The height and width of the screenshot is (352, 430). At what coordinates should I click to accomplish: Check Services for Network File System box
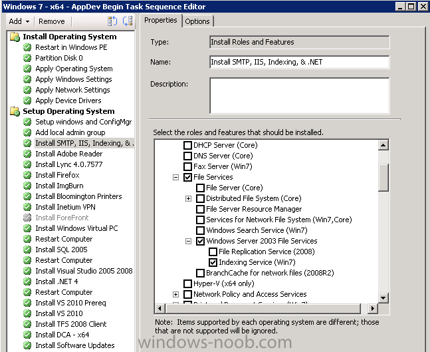pyautogui.click(x=200, y=220)
